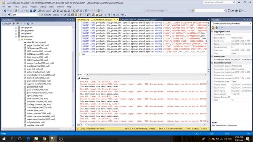
Task: Open the Query menu
Action: 25,7
